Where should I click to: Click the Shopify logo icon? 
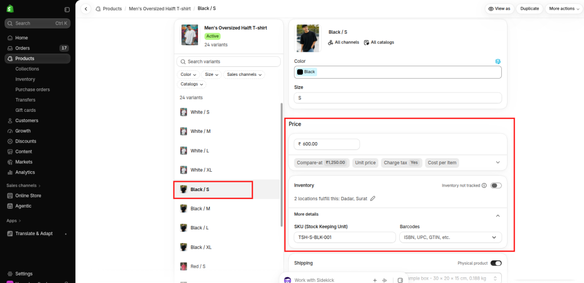coord(10,9)
